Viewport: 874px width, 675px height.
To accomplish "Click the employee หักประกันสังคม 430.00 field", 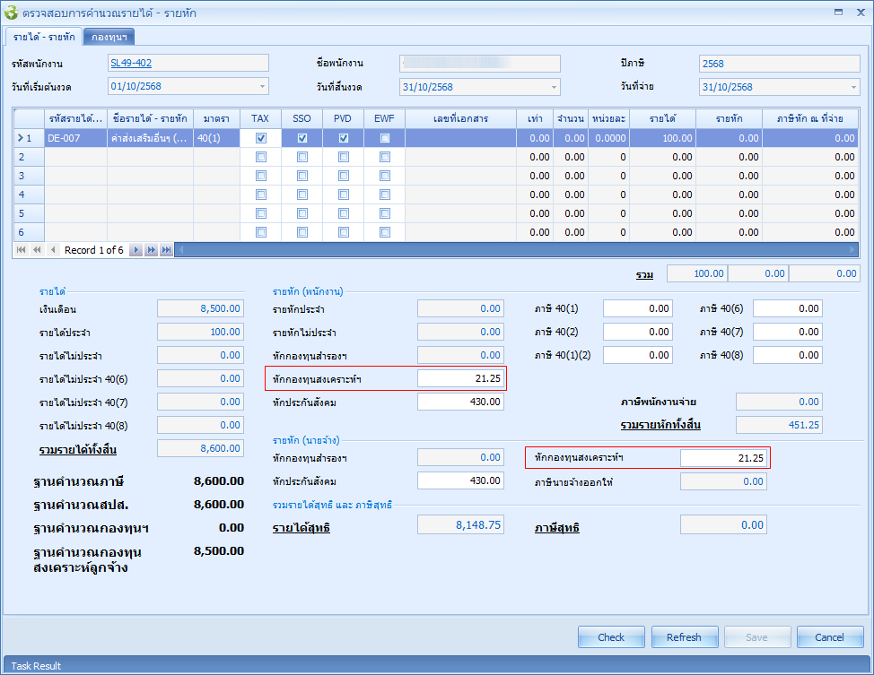I will (x=460, y=402).
